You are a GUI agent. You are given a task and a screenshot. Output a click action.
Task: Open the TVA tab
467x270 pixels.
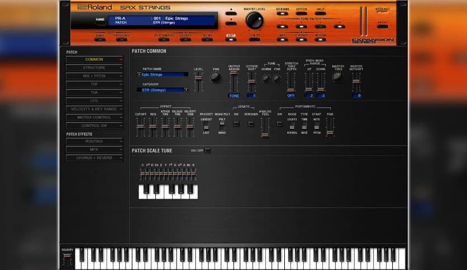[x=94, y=93]
